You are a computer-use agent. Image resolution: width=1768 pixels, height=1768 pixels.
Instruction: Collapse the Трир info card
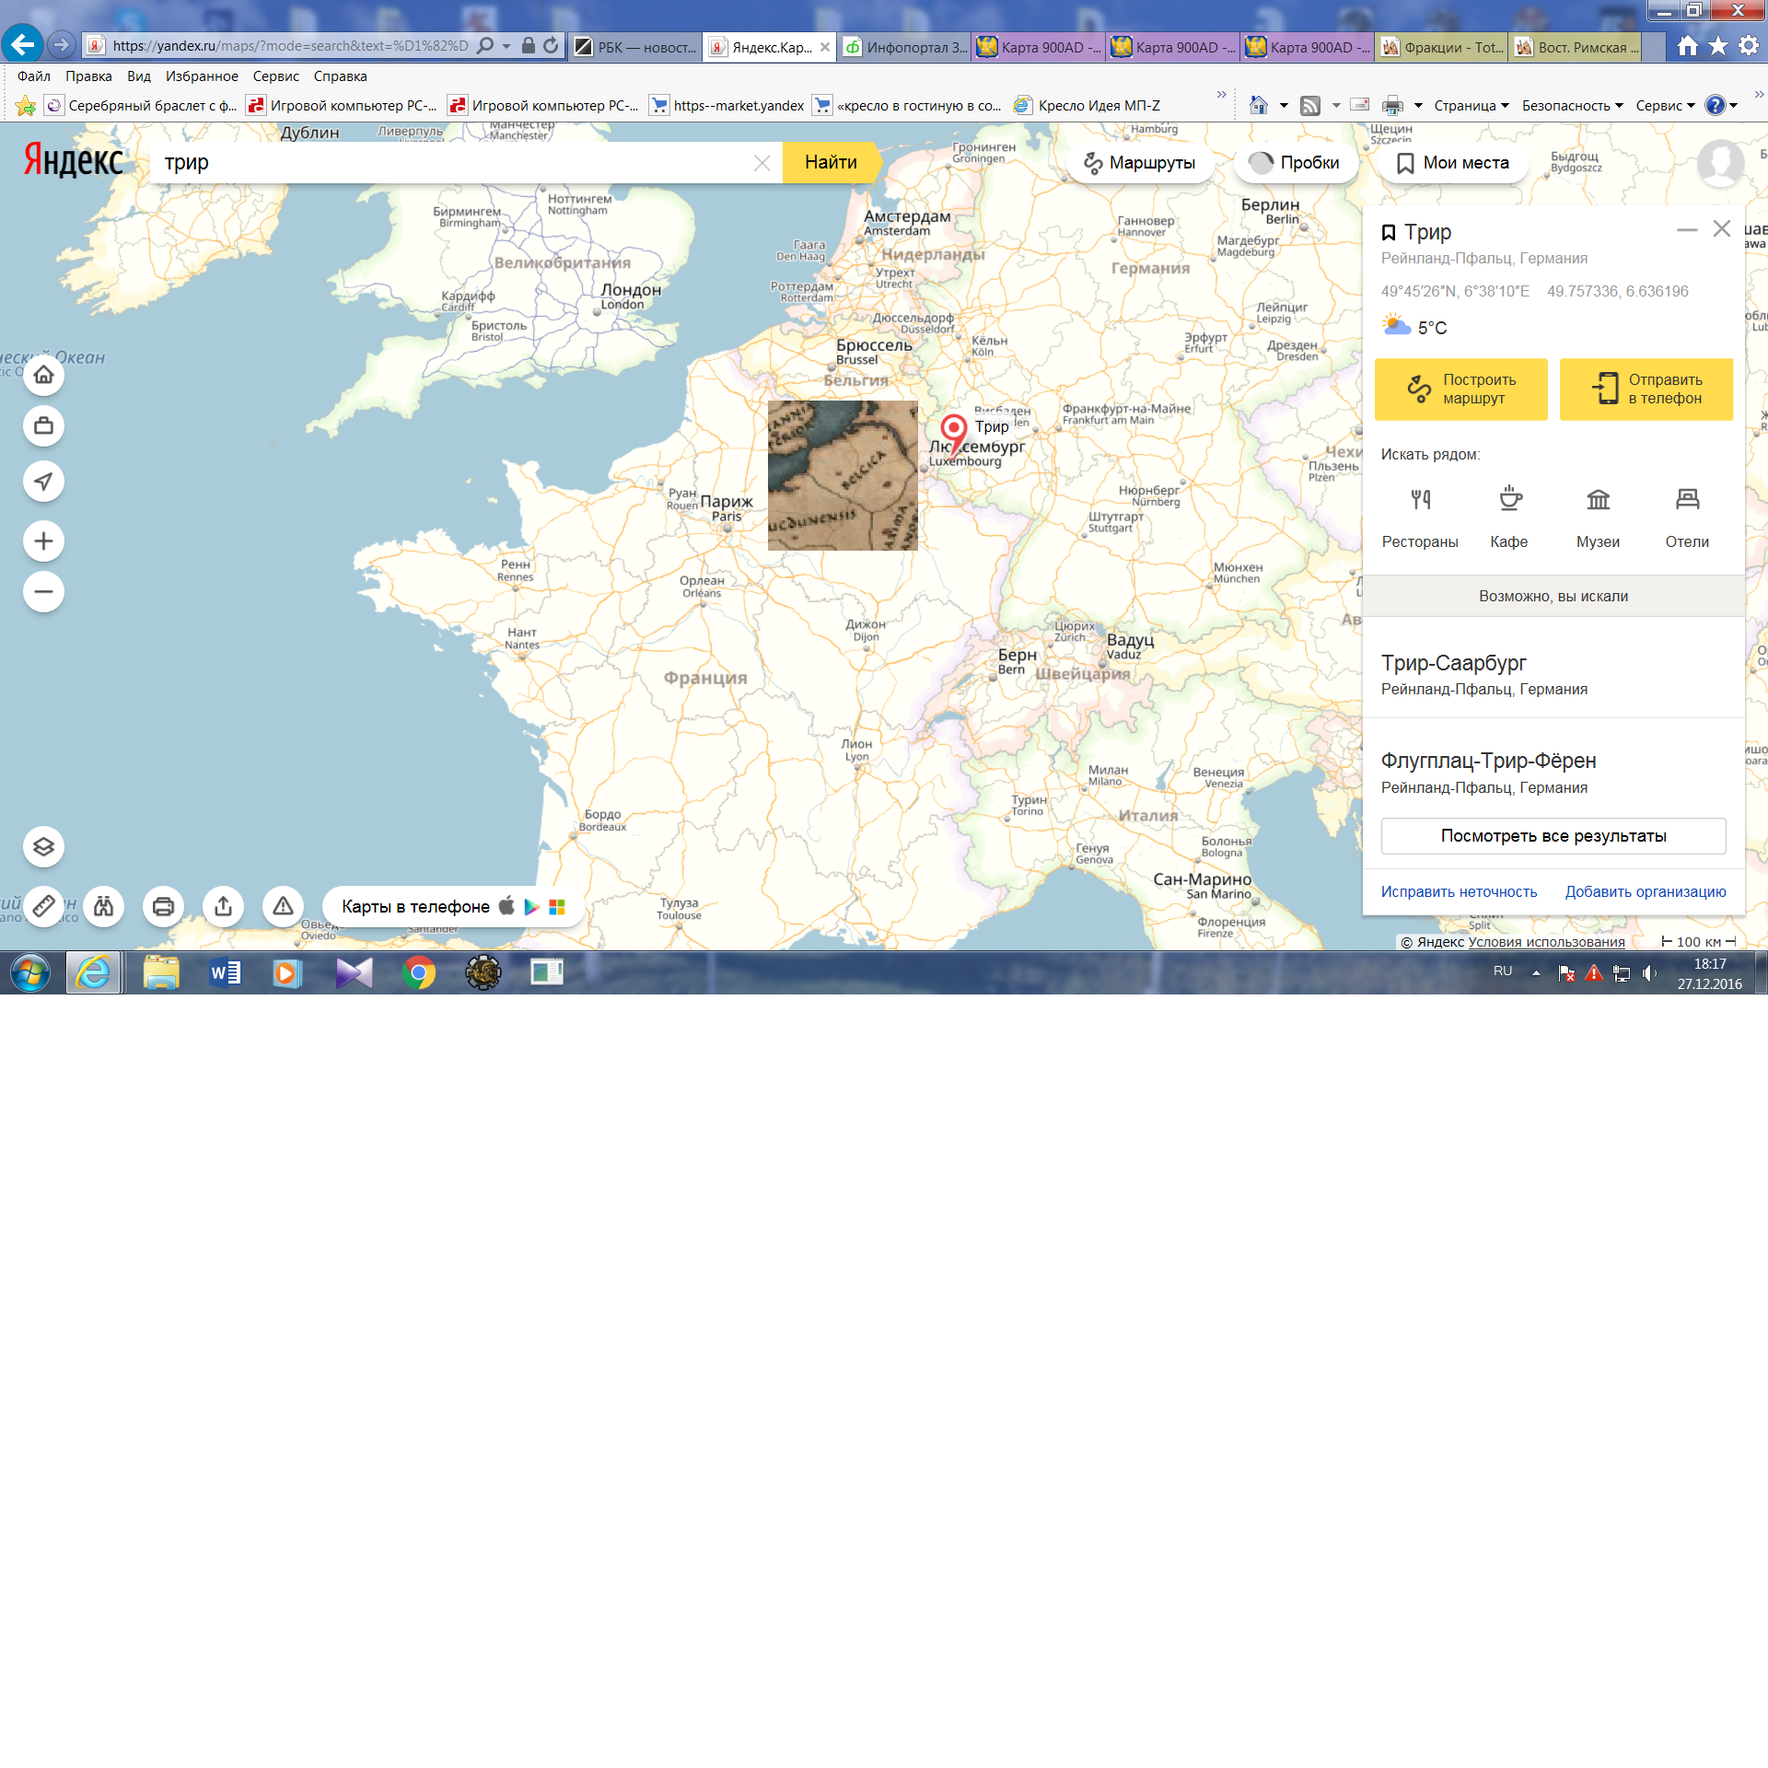click(x=1686, y=230)
